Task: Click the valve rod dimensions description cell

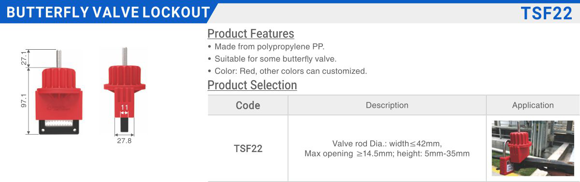Action: pos(387,148)
